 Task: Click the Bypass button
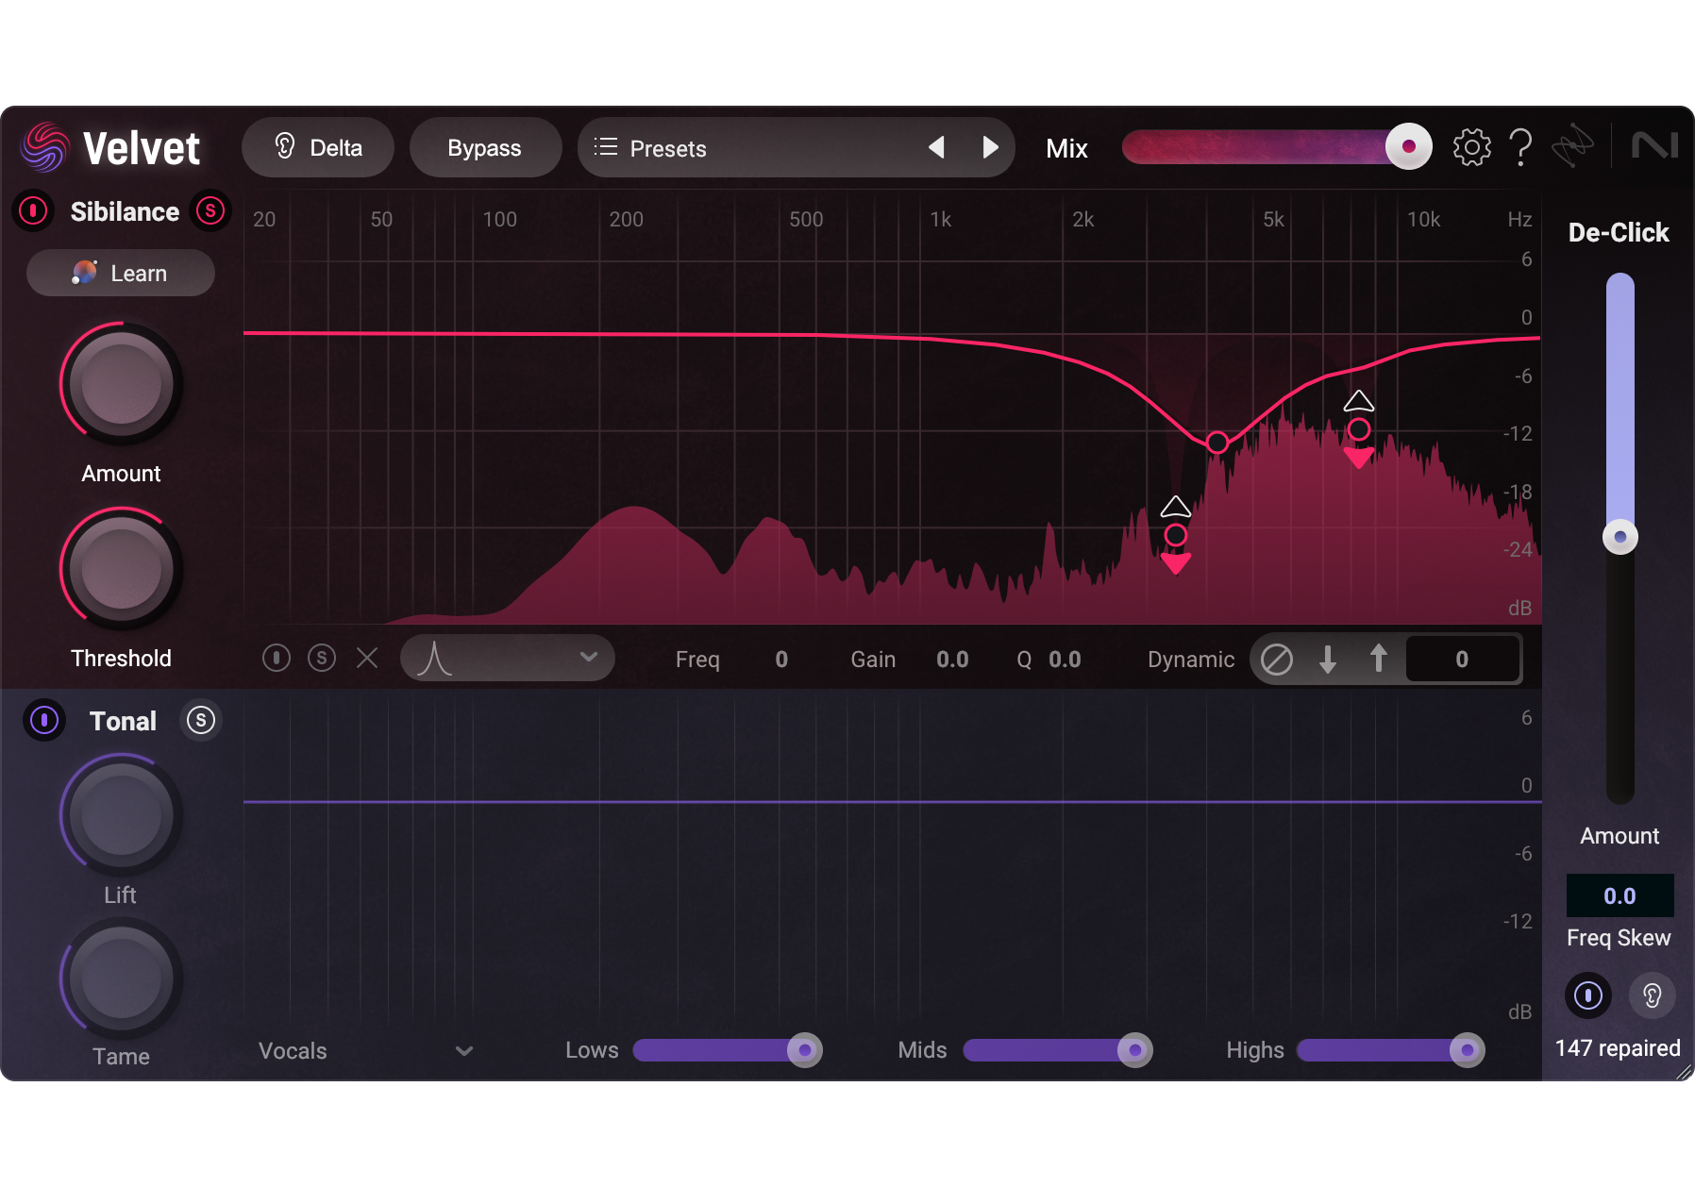click(x=485, y=147)
